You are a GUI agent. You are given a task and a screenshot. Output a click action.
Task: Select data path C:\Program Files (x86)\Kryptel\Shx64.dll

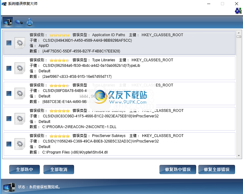point(75,152)
